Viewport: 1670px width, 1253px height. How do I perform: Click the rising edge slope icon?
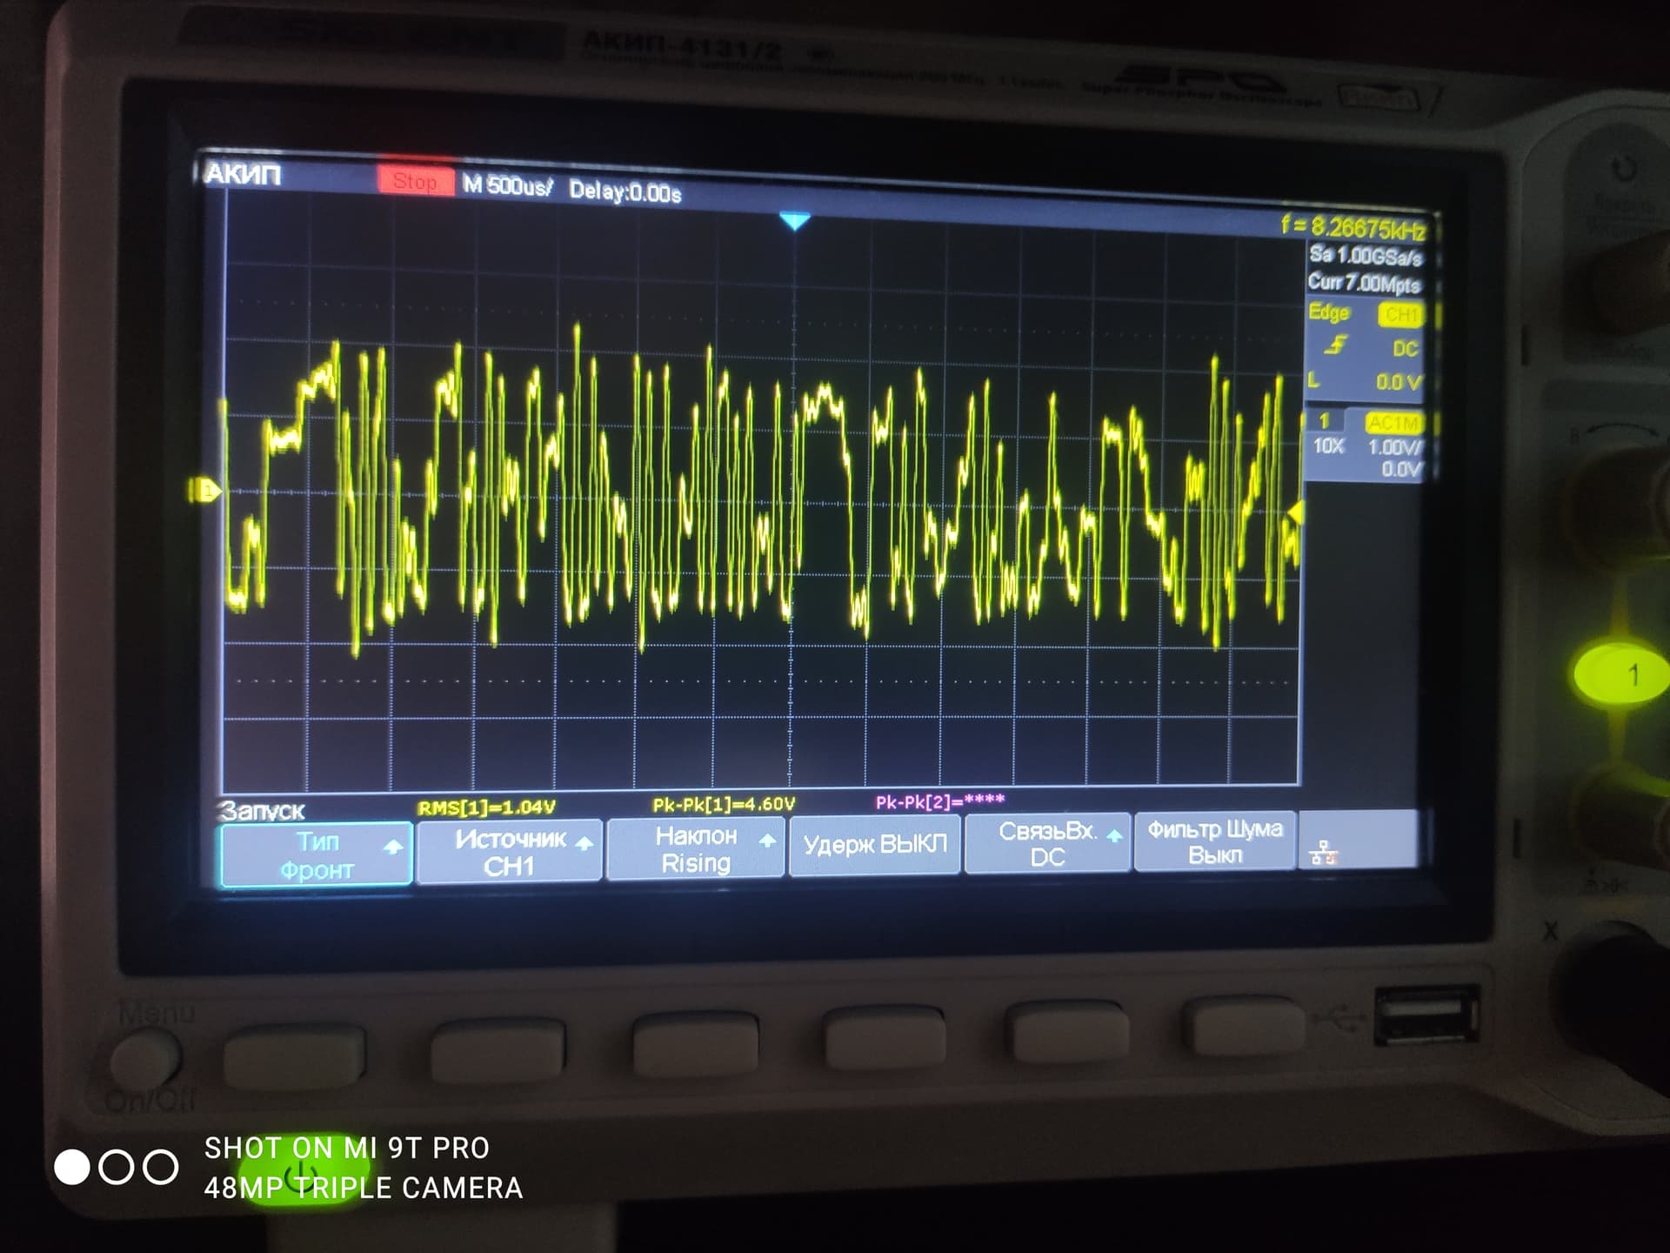[1335, 345]
